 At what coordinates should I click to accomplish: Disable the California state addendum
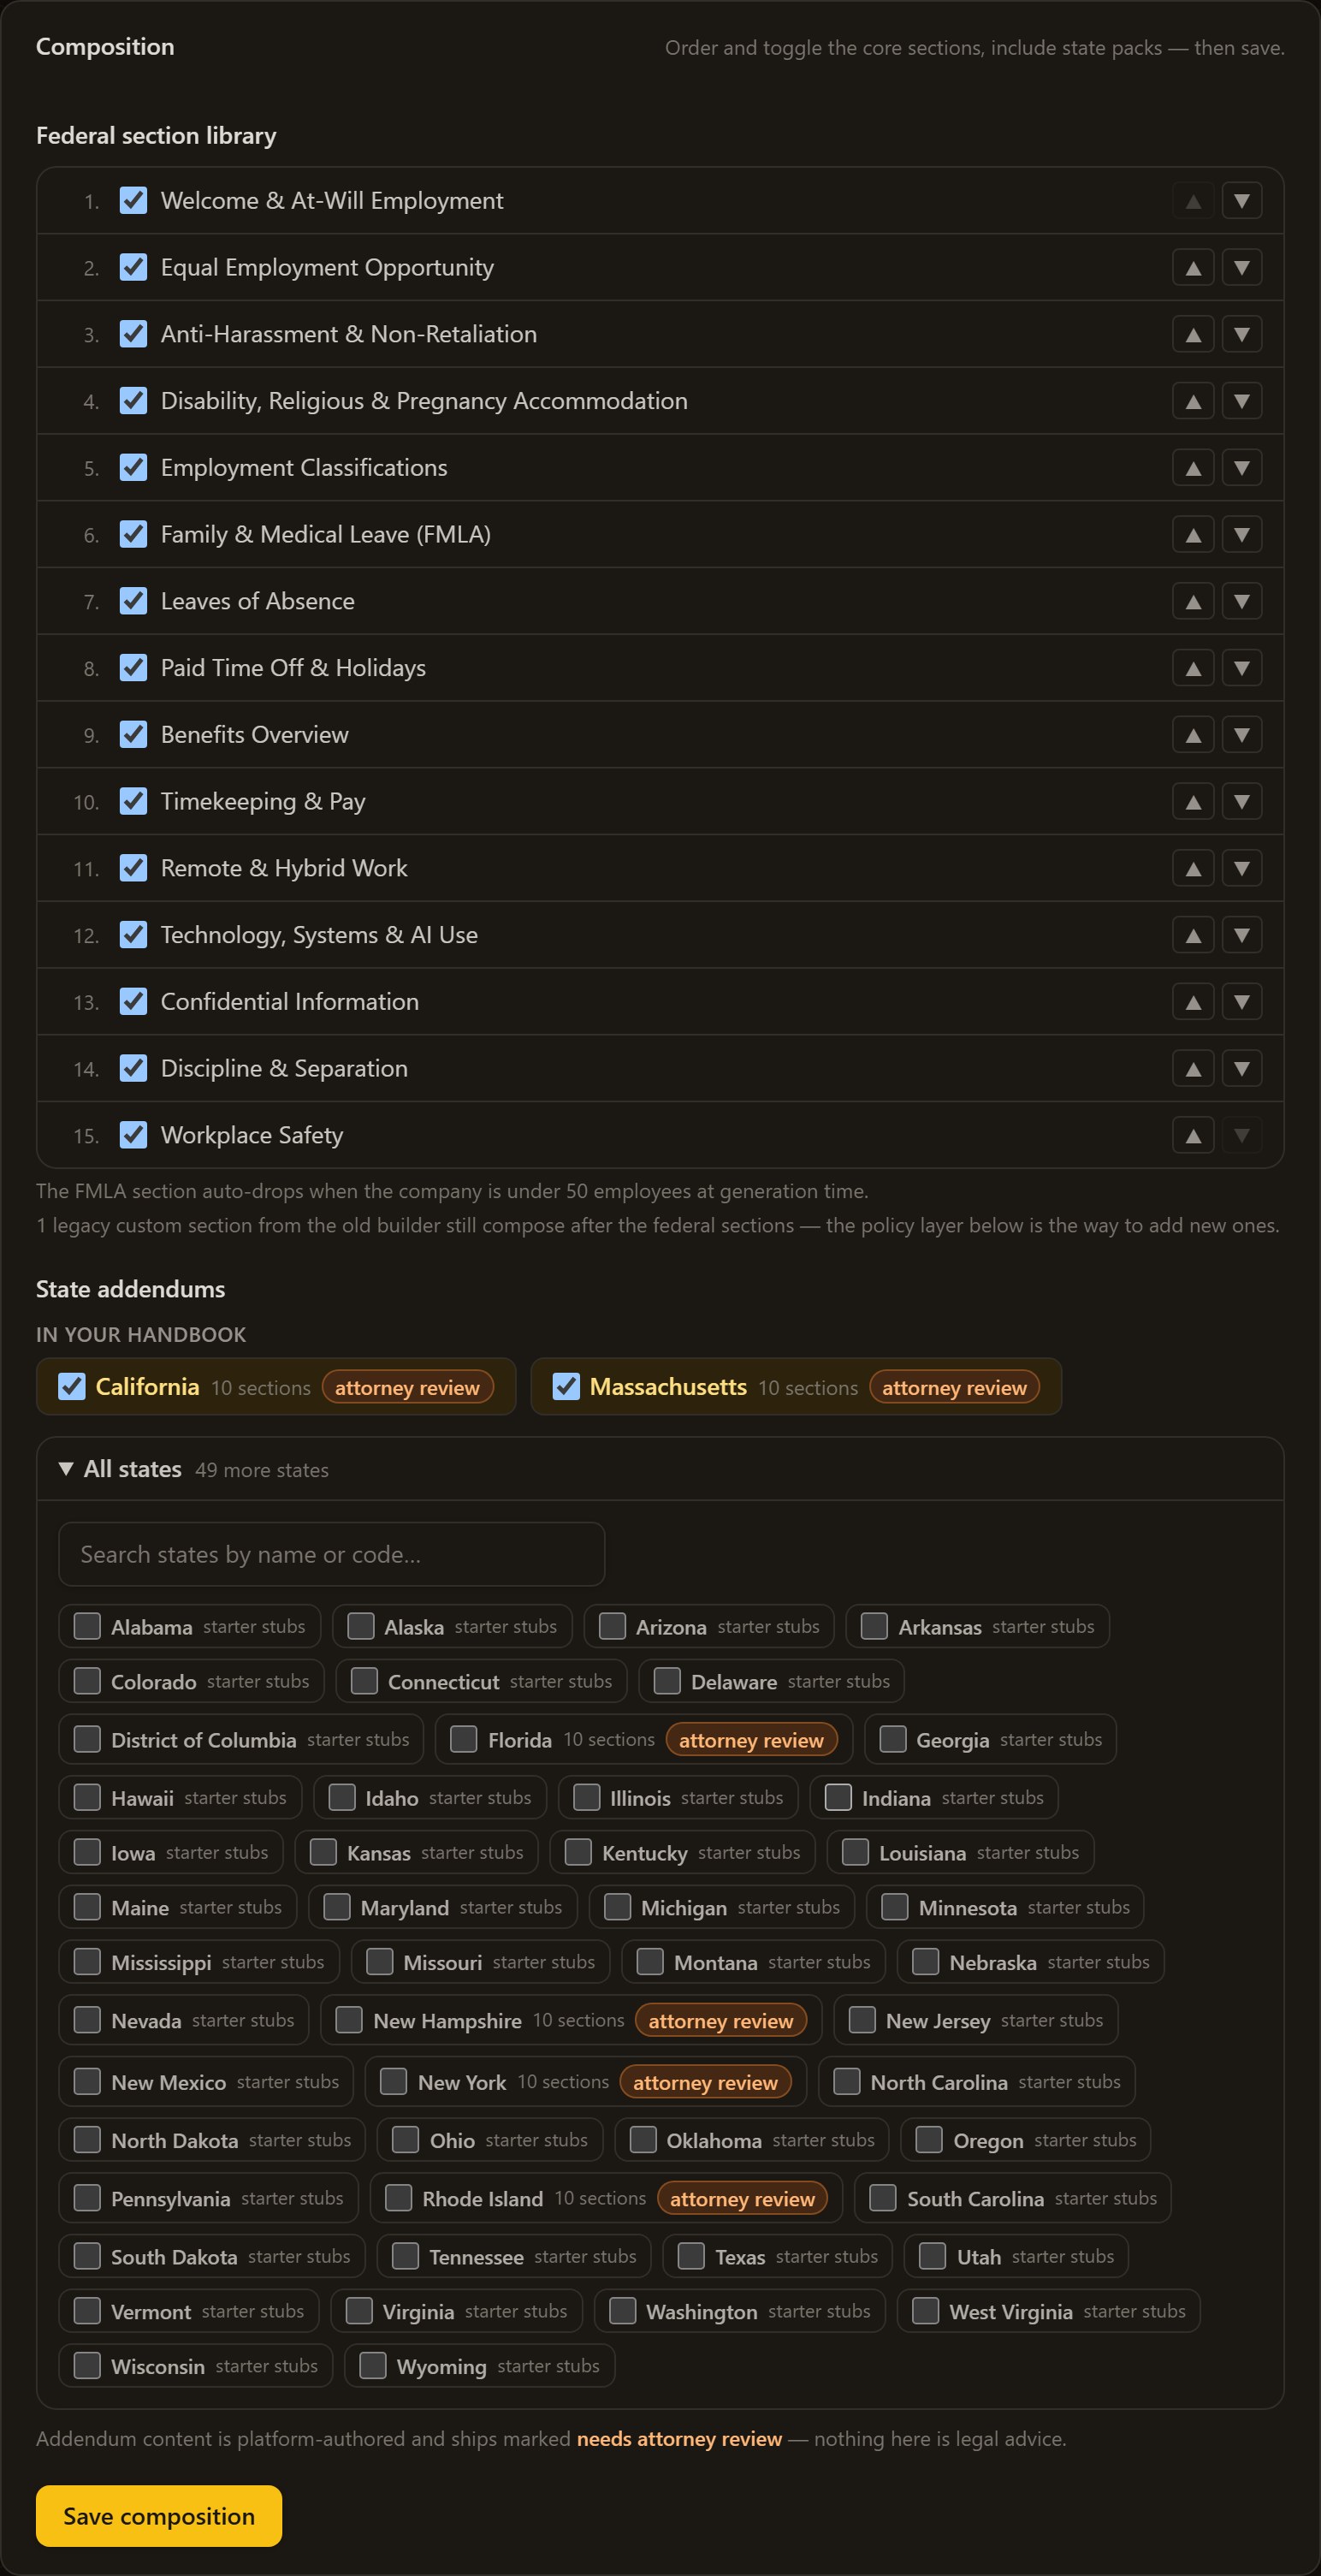(x=71, y=1387)
